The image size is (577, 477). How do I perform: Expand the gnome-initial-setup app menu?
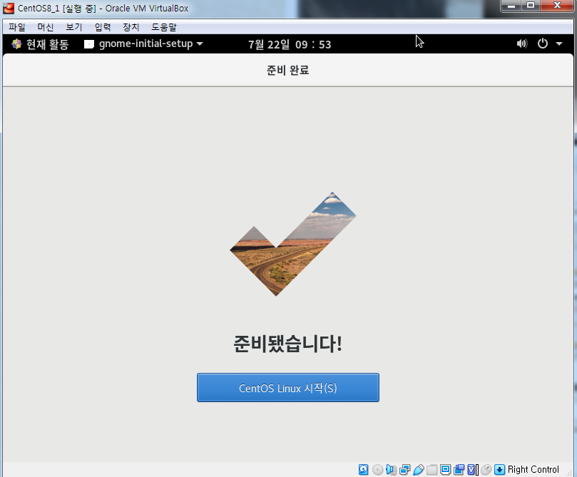144,43
